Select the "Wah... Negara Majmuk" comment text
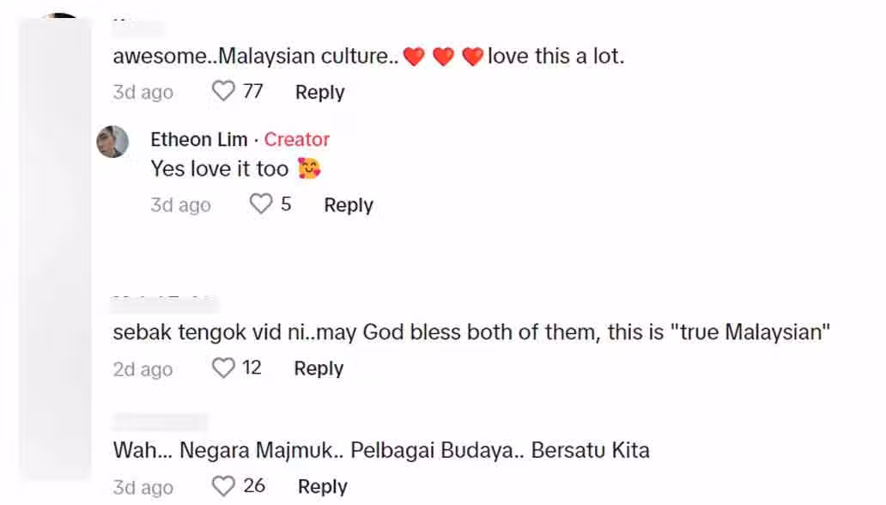886x505 pixels. 381,450
